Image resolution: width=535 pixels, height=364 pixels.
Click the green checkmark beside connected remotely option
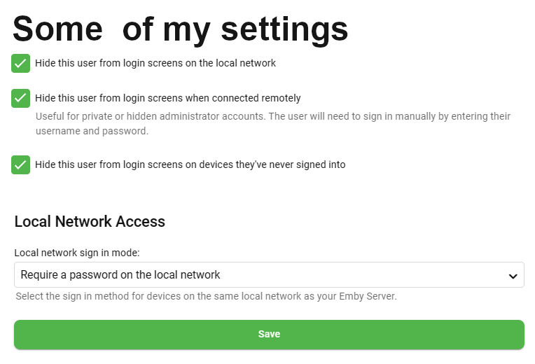pos(21,98)
